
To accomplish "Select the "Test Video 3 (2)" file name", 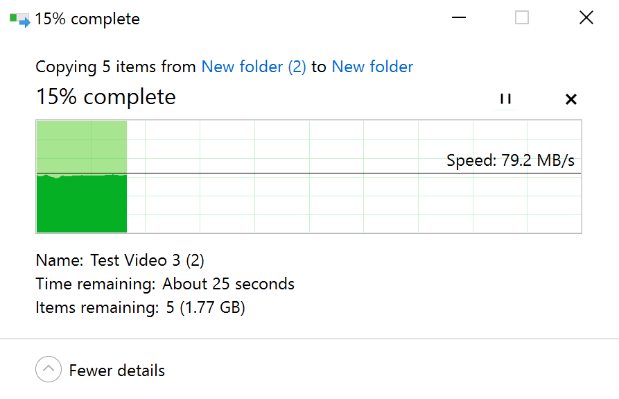I will [147, 260].
